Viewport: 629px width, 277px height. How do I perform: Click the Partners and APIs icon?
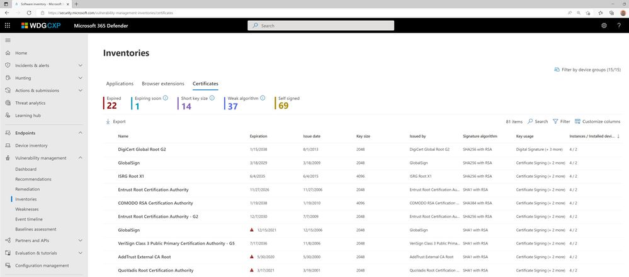(8, 240)
